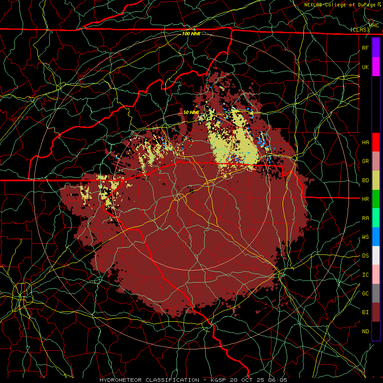Click the DS white legend swatch
Screen dimensions: 383x383
tap(376, 255)
